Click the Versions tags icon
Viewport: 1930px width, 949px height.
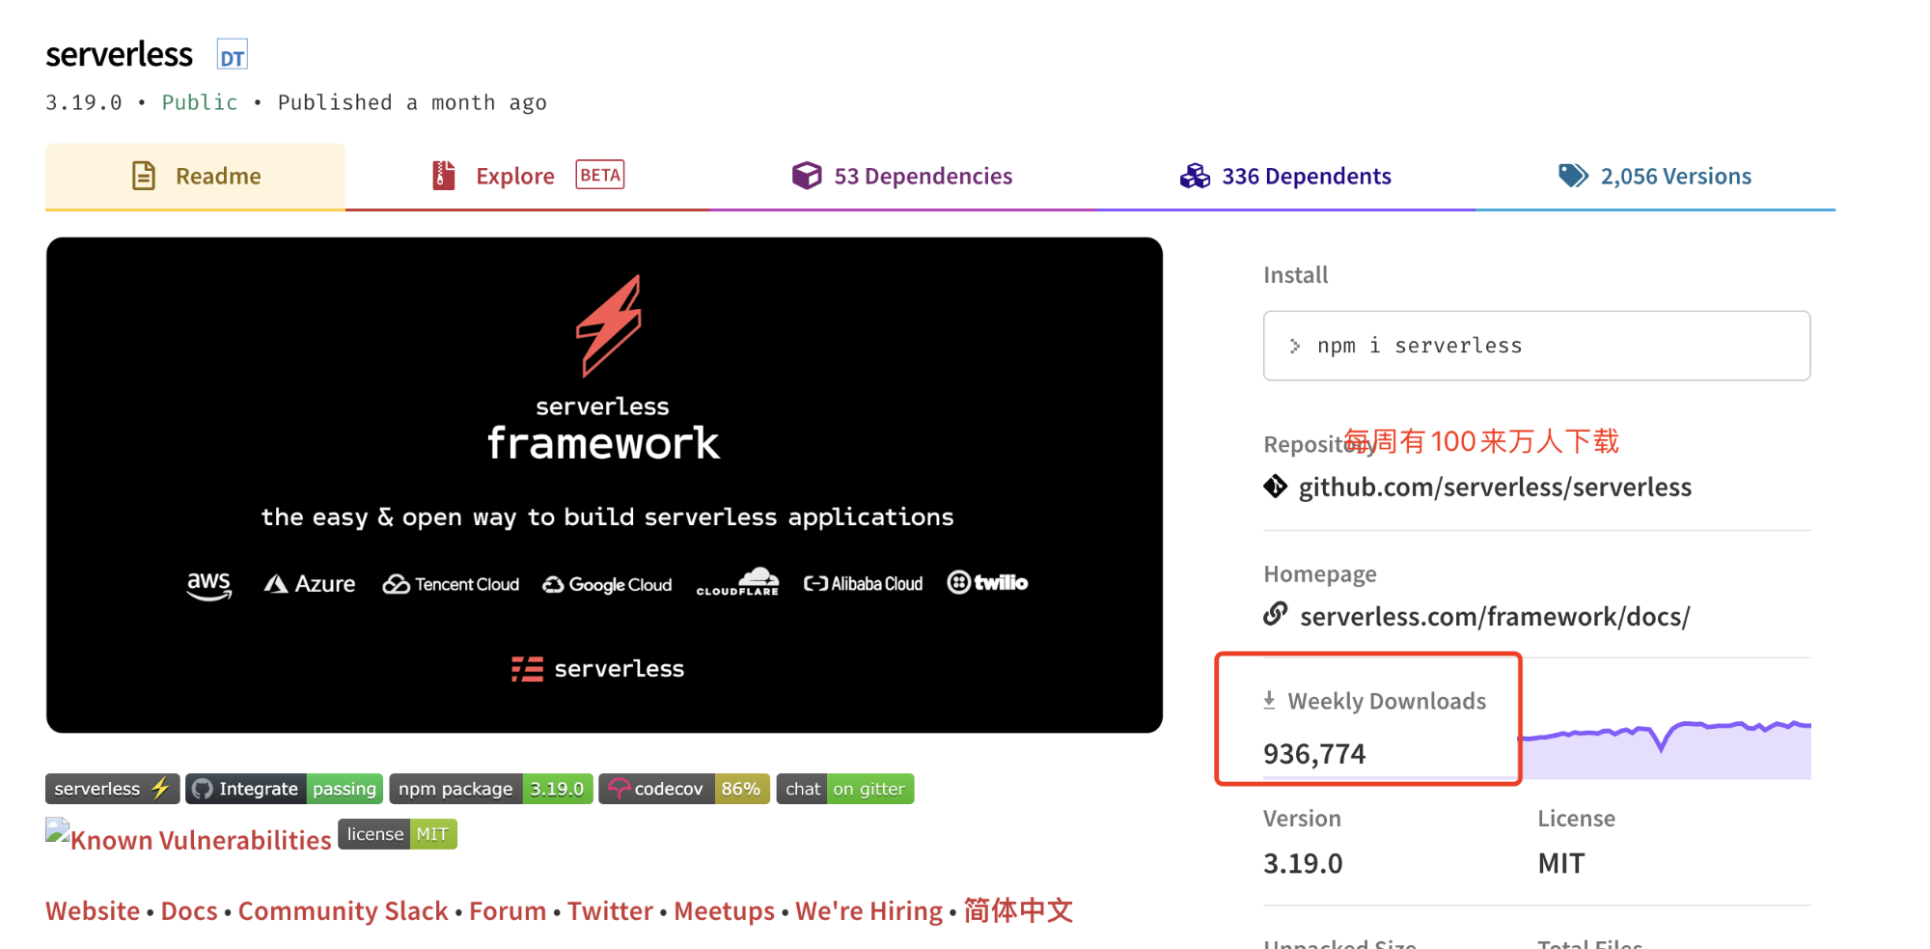(1573, 175)
